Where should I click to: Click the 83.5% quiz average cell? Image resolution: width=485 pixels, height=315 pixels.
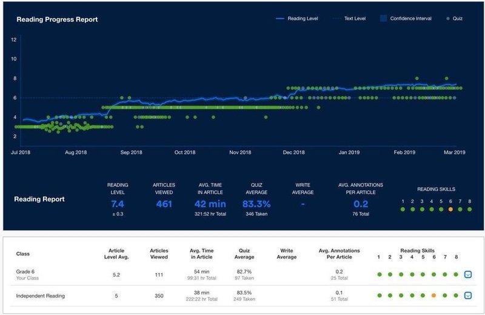(x=244, y=293)
